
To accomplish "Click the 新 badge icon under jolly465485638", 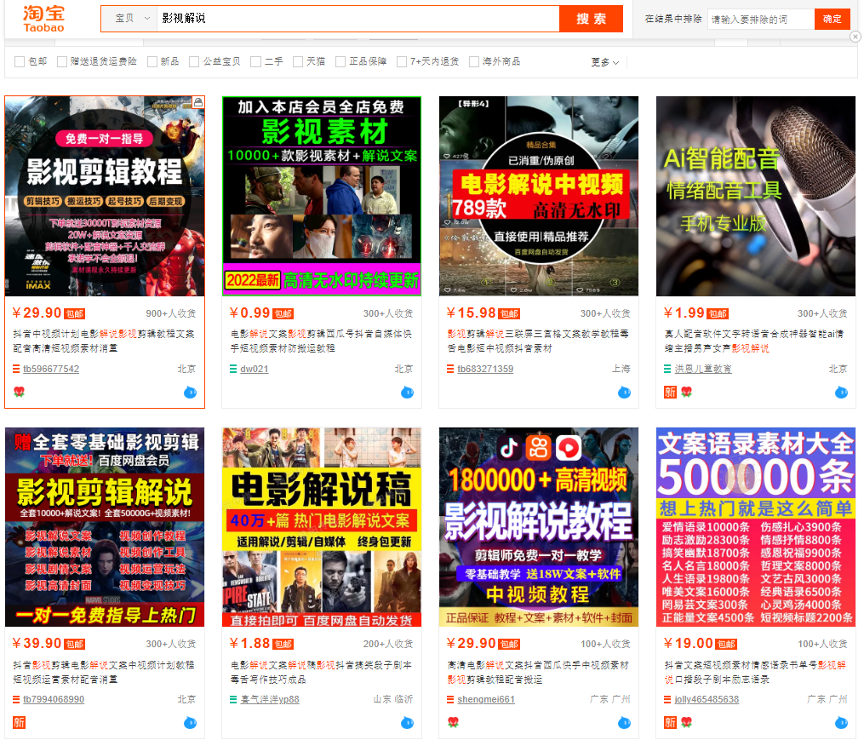I will tap(670, 722).
